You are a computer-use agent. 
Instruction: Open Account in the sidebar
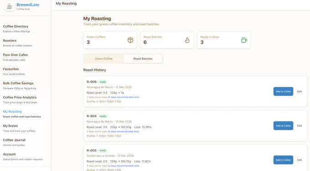[9, 154]
